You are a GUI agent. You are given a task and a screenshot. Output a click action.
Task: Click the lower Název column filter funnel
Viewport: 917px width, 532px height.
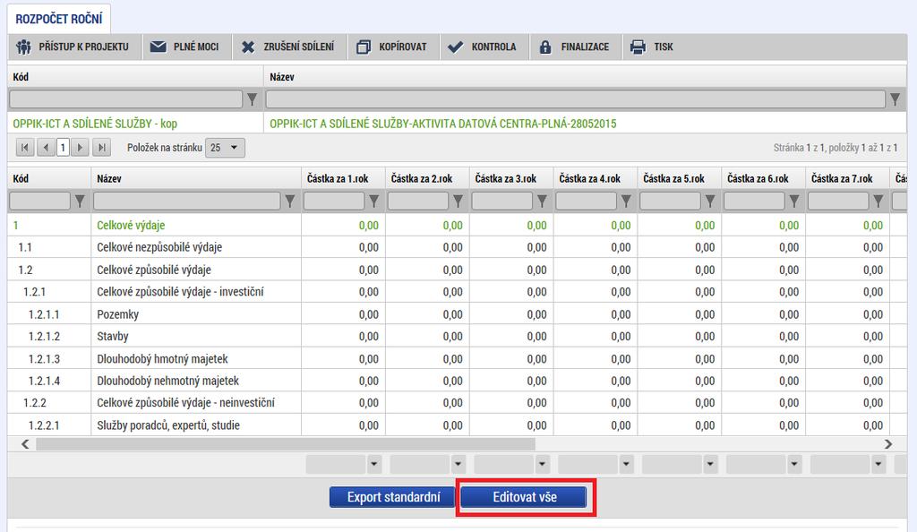click(289, 202)
